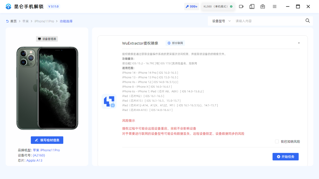Navigate to 苹果 in the breadcrumb

click(25, 21)
